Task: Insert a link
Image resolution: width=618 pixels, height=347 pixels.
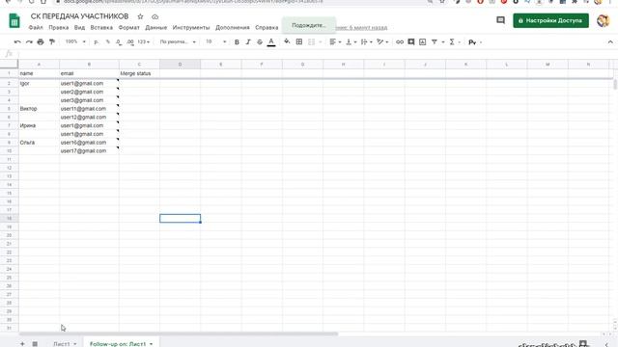Action: coord(400,42)
